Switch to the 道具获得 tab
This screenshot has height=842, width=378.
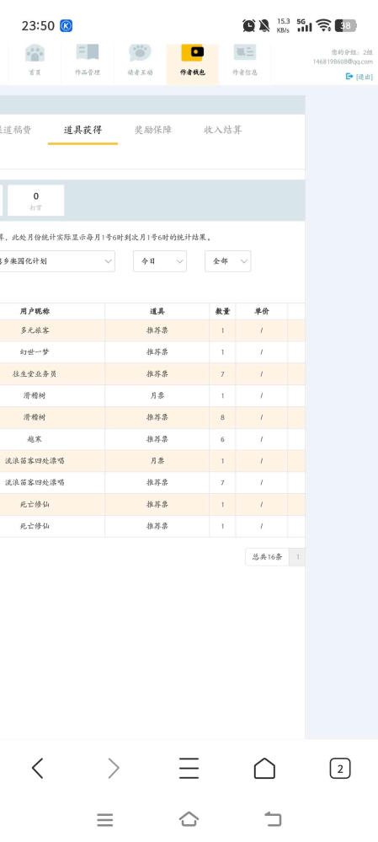tap(83, 130)
